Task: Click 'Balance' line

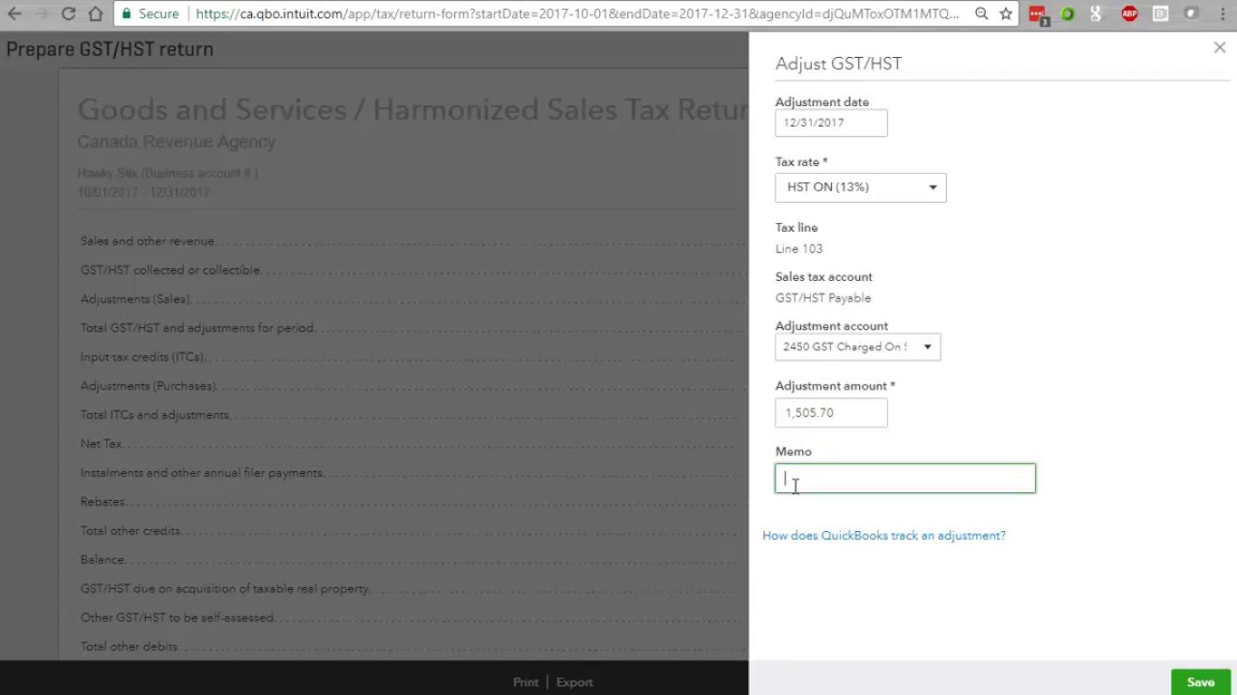Action: pyautogui.click(x=101, y=560)
